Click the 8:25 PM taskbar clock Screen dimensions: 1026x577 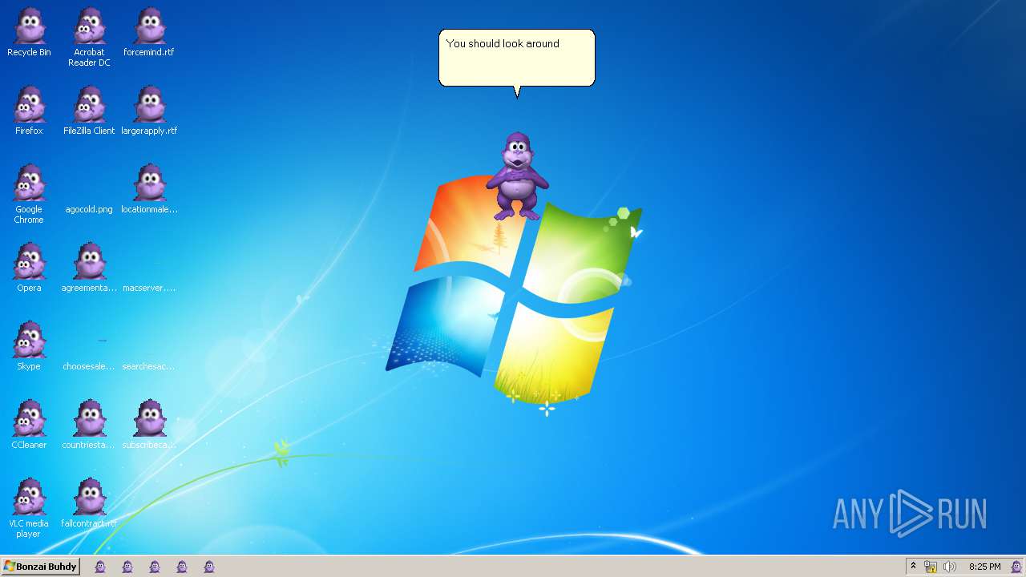(984, 567)
